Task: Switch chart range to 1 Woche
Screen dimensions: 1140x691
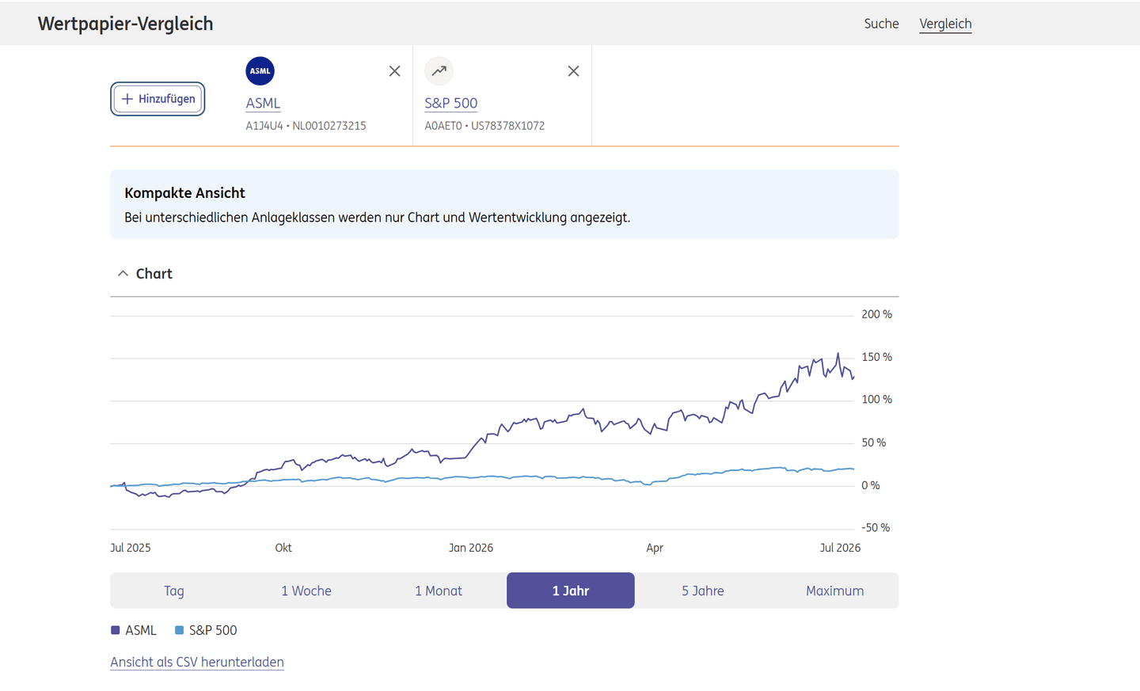Action: (x=306, y=590)
